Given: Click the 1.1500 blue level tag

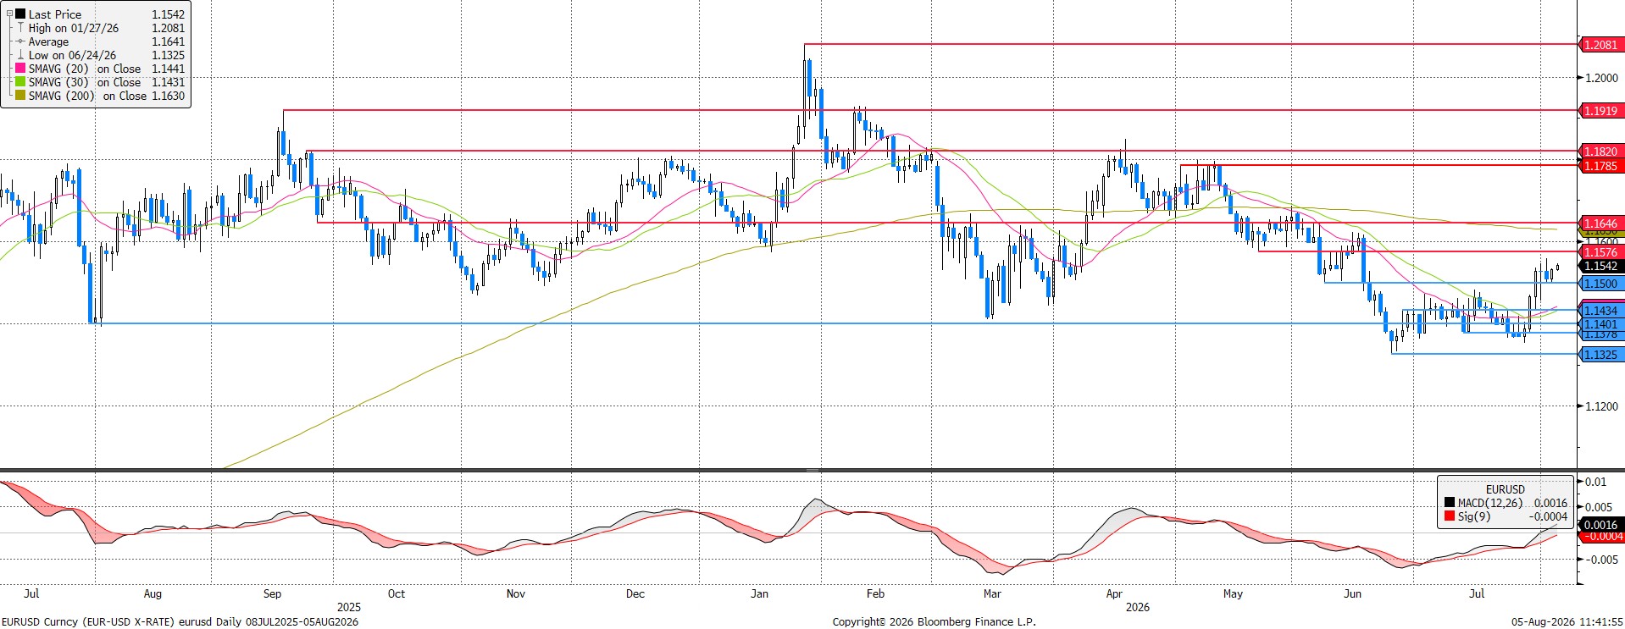Looking at the screenshot, I should click(x=1601, y=284).
